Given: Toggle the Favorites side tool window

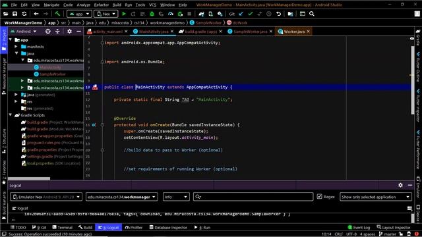Looking at the screenshot, I should click(4, 172).
